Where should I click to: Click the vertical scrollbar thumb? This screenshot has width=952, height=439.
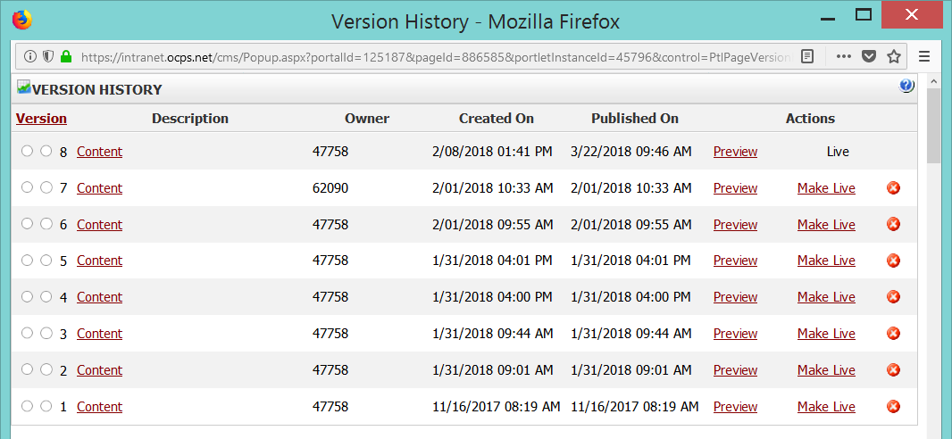[934, 127]
